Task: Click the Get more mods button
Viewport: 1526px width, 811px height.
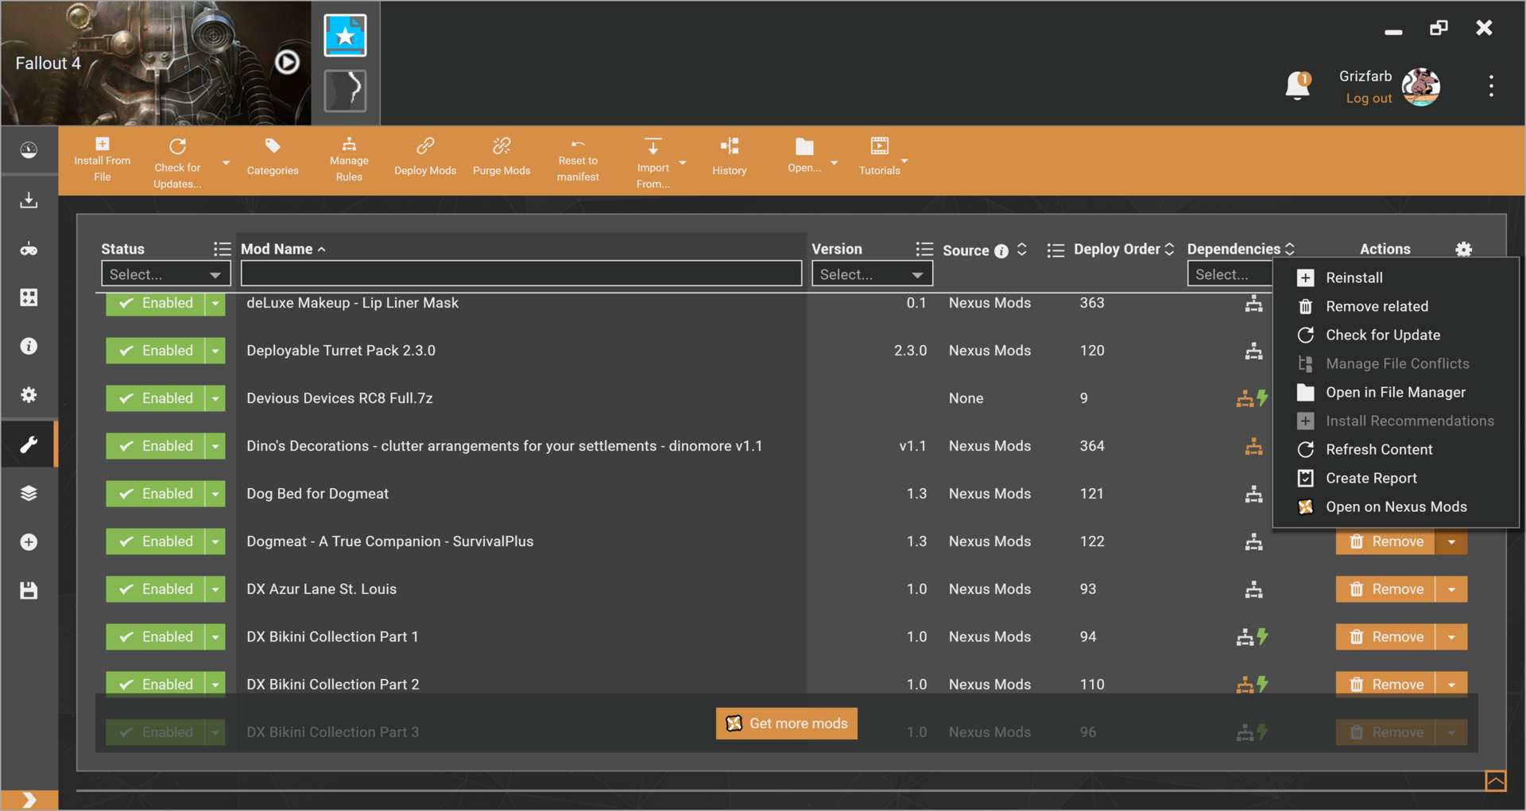Action: tap(786, 724)
